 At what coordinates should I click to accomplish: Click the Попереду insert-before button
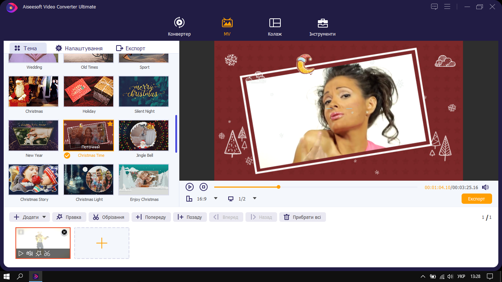[151, 217]
